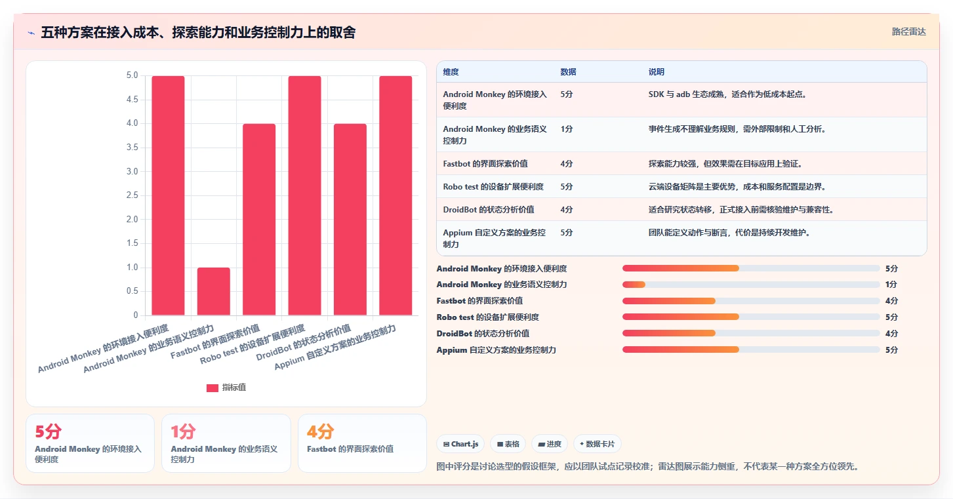
Task: Click the 2.5 tick on the chart y-axis
Action: pyautogui.click(x=132, y=195)
